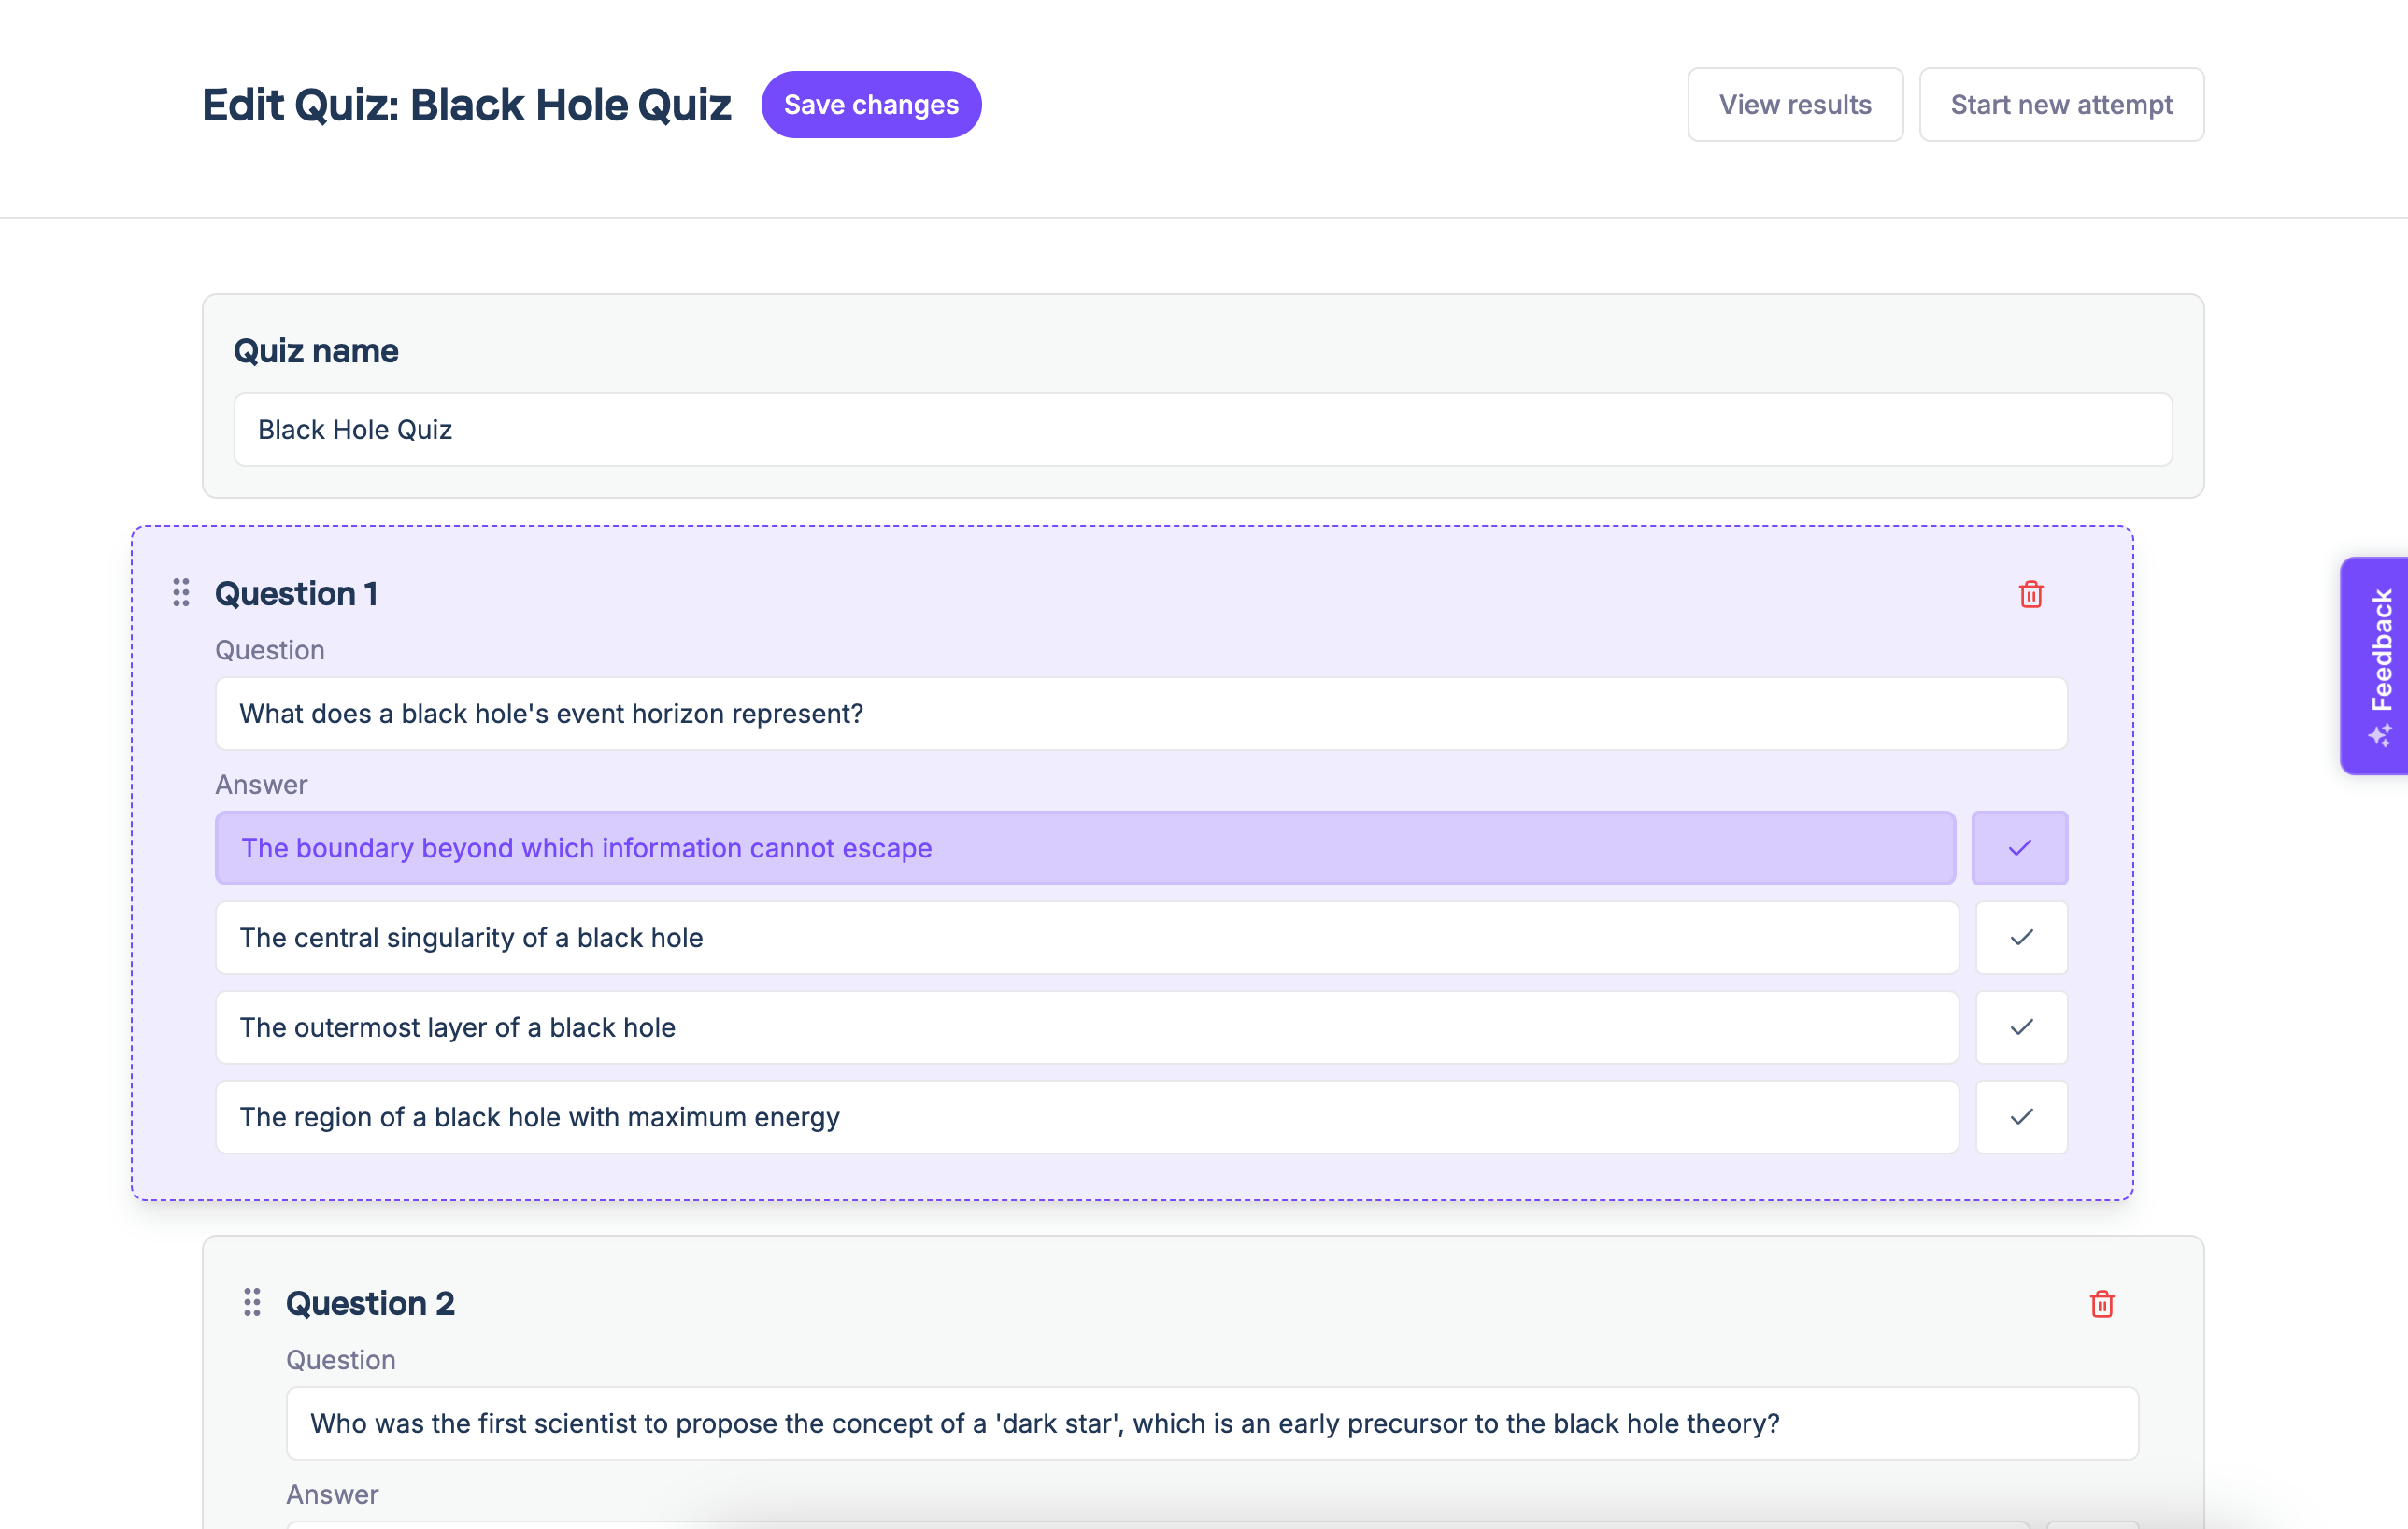2408x1529 pixels.
Task: Mark outermost layer answer as correct
Action: 2021,1027
